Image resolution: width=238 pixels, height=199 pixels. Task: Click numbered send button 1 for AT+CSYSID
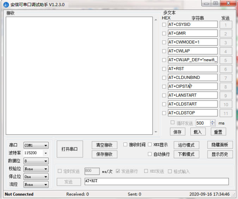pyautogui.click(x=226, y=25)
